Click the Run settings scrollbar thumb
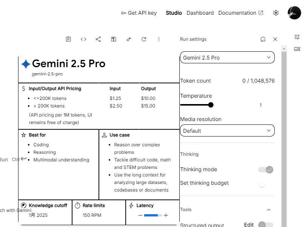Screen dimensions: 305x227 (284, 139)
